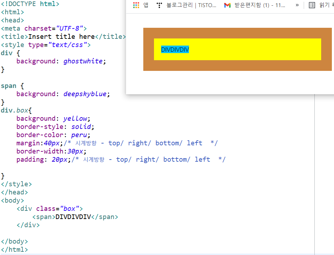Click the 'border-style: solid;' line
This screenshot has height=255, width=334.
pos(55,127)
